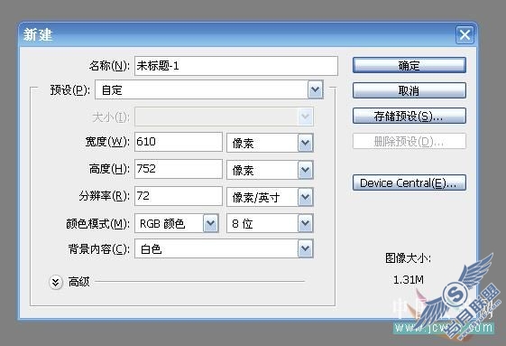This screenshot has height=346, width=506.
Task: Open the 分辨率 unit dropdown 像素/英寸
Action: pyautogui.click(x=270, y=197)
